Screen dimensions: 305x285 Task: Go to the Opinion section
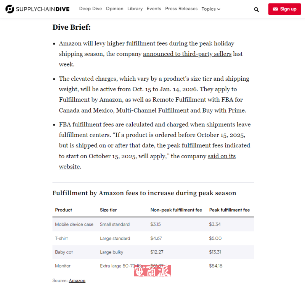(114, 9)
